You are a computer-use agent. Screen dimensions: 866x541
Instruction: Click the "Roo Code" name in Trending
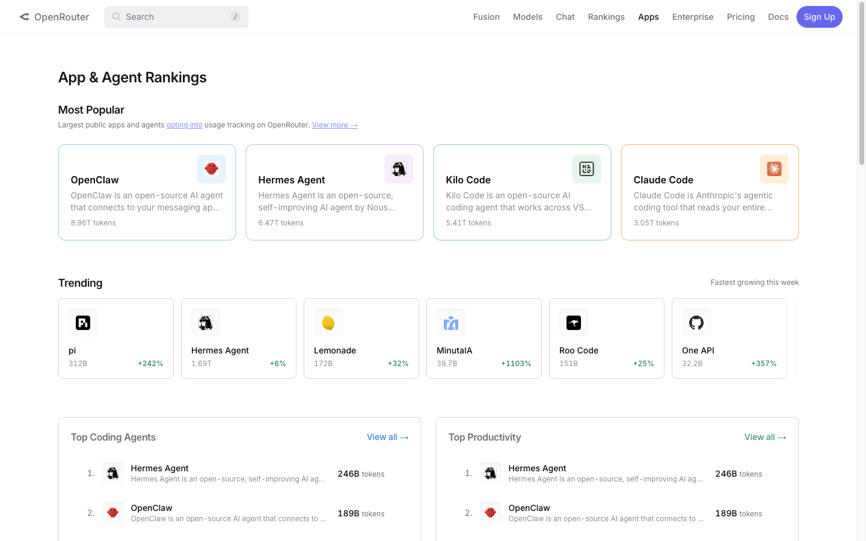pos(579,350)
